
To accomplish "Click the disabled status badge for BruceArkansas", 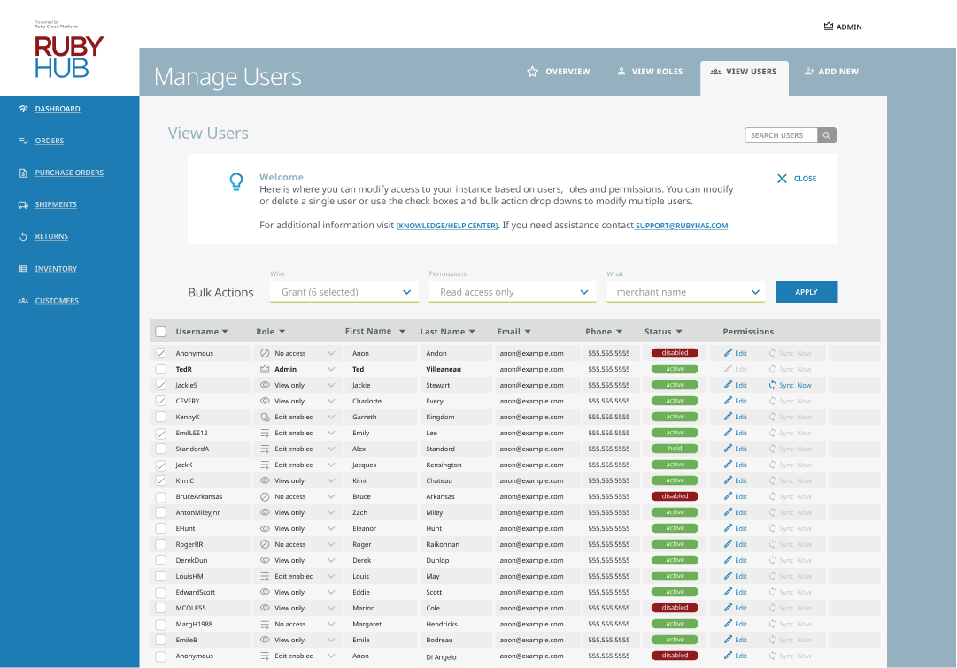I will coord(675,496).
